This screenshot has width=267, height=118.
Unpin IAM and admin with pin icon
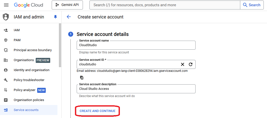(55, 17)
